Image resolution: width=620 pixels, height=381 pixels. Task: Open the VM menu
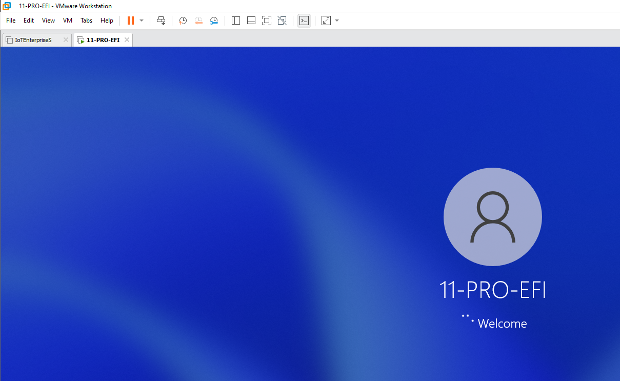click(68, 21)
